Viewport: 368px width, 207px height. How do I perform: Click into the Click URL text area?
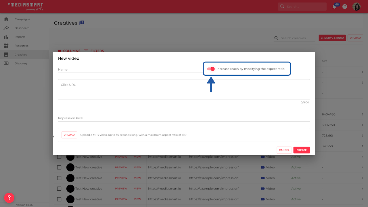[184, 89]
